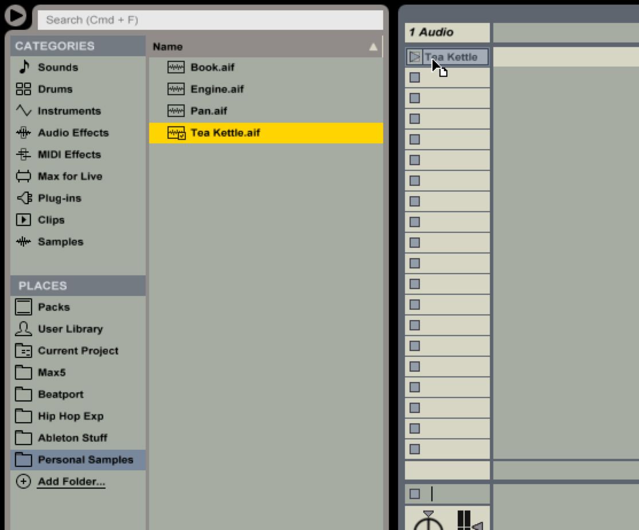639x530 pixels.
Task: Select the Personal Samples folder
Action: point(78,459)
